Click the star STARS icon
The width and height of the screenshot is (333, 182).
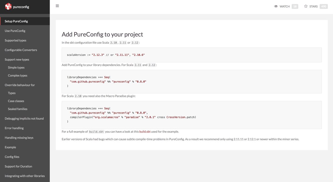point(306,6)
